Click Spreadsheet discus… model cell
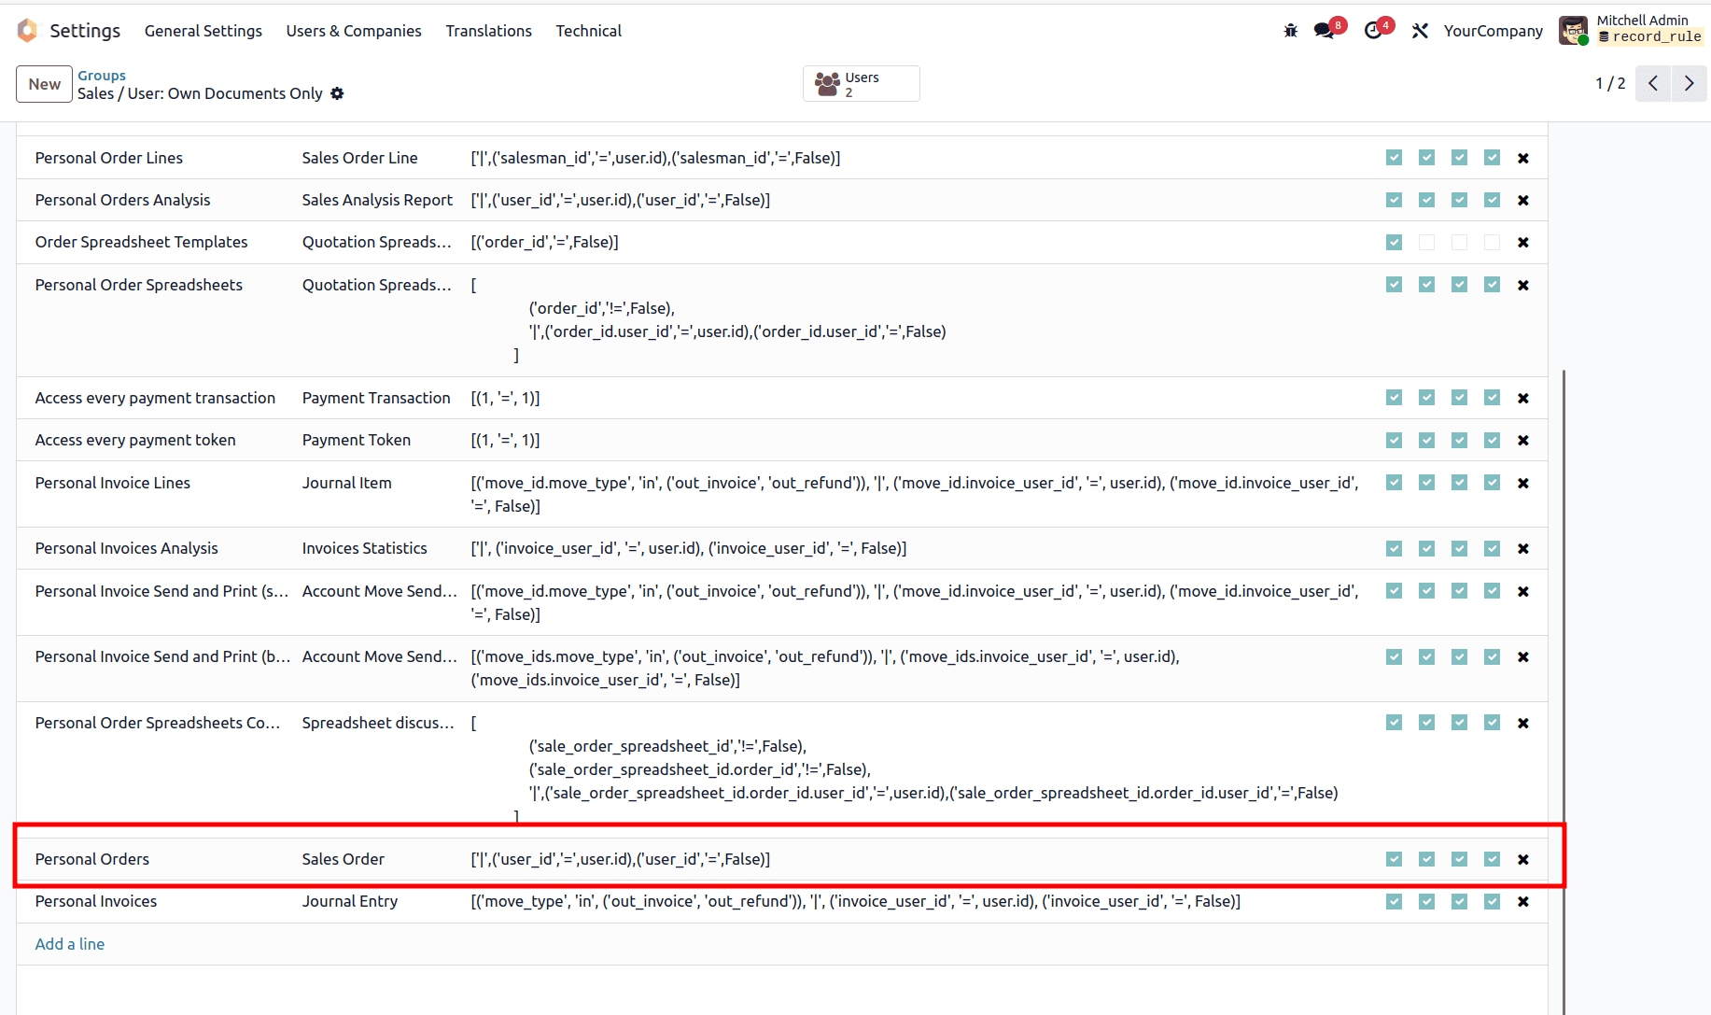Screen dimensions: 1711x1015 [x=378, y=723]
